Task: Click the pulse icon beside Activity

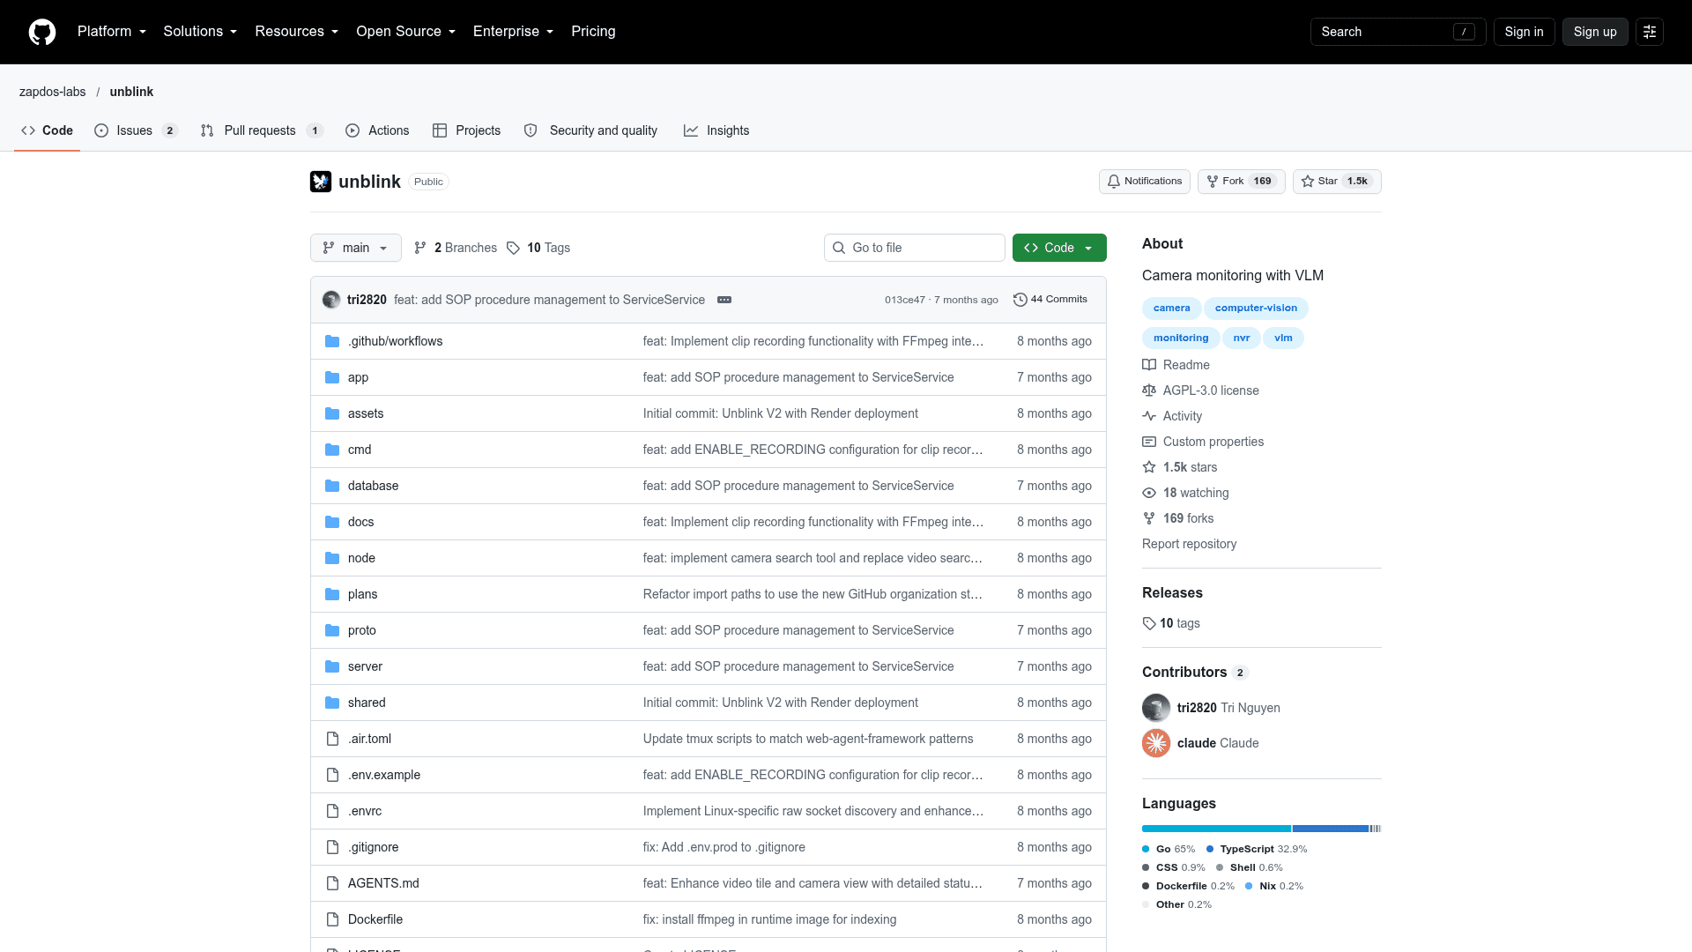Action: coord(1149,416)
